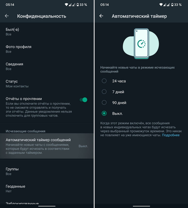This screenshot has height=208, width=188.
Task: Open the Подробнее link
Action: [x=171, y=135]
